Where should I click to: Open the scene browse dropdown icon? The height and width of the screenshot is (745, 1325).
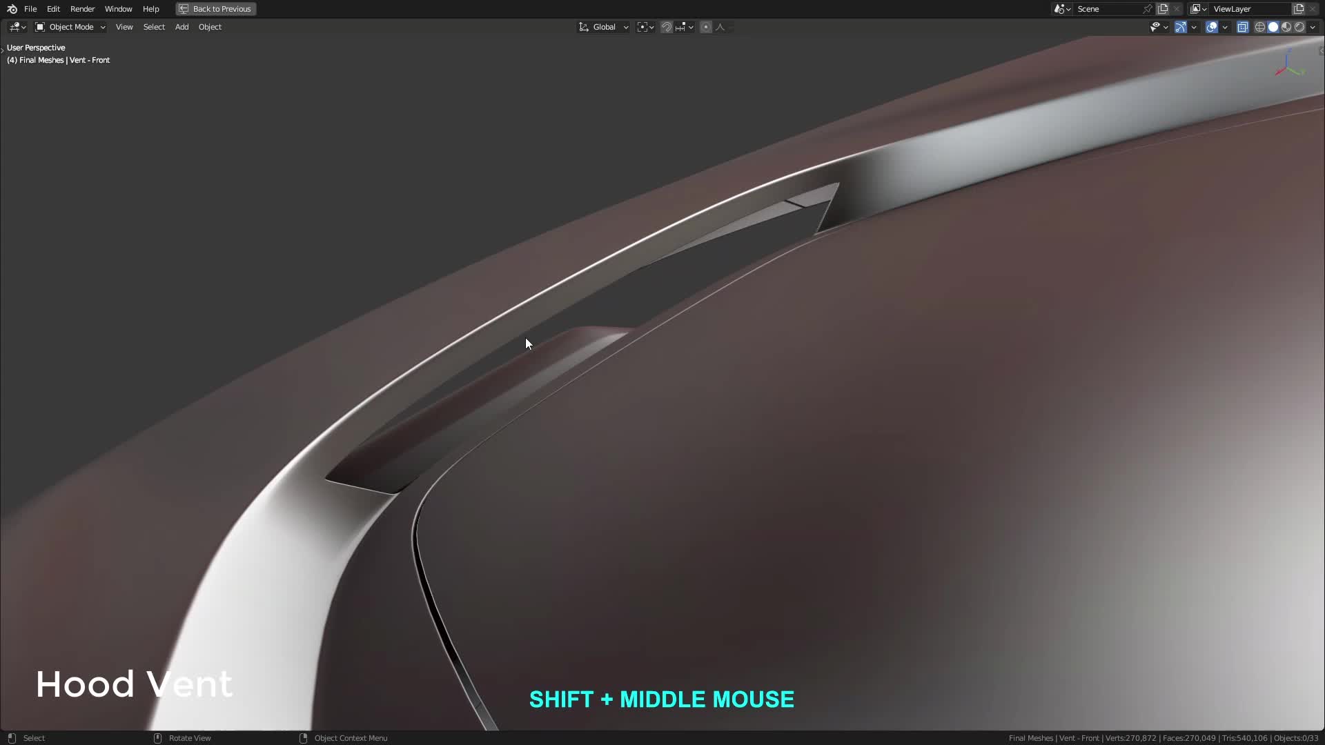pos(1062,9)
